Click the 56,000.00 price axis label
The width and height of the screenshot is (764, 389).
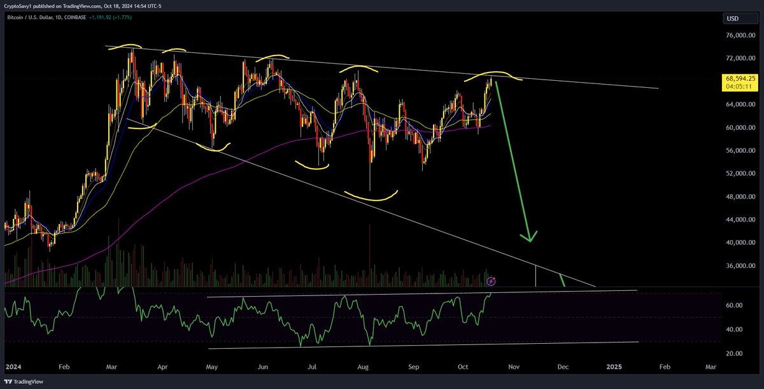pos(740,151)
